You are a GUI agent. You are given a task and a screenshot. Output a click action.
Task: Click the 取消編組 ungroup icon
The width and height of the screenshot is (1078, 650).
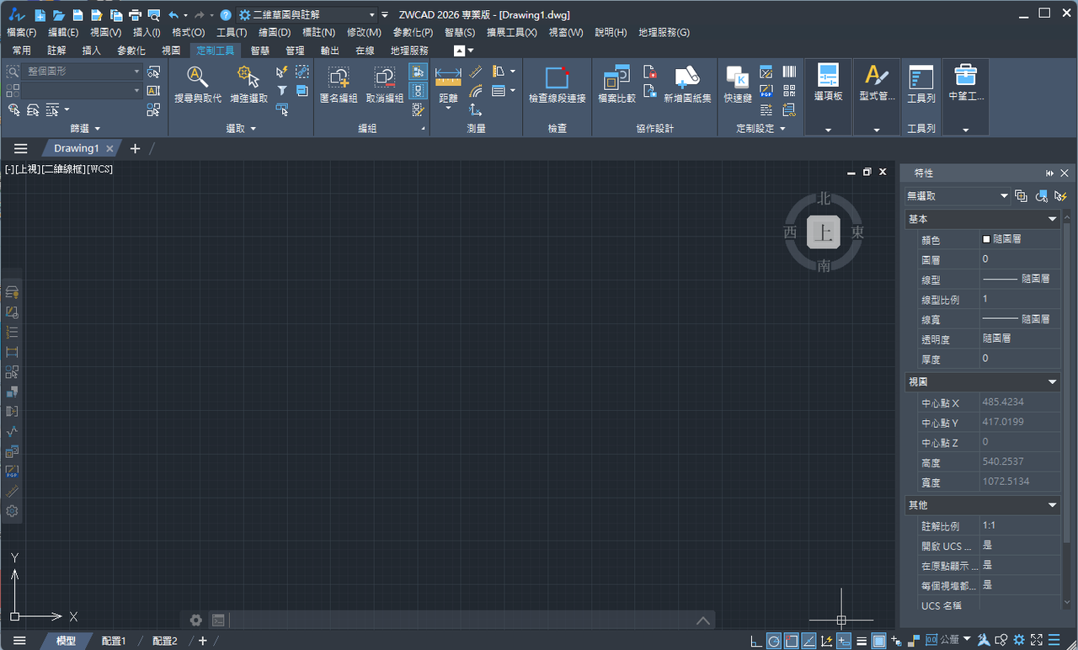[384, 84]
